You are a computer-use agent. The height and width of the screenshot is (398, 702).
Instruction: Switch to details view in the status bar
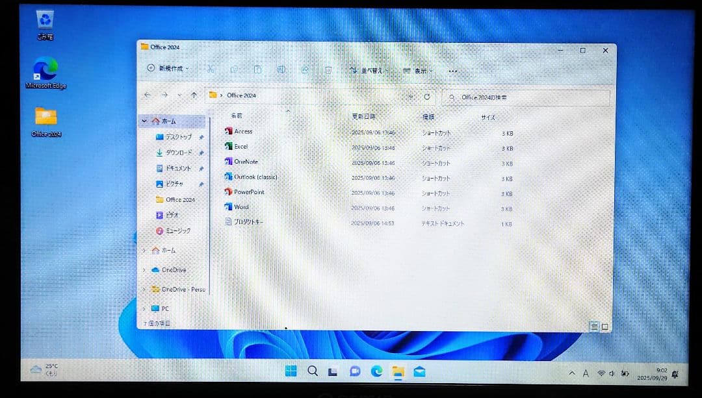click(593, 327)
